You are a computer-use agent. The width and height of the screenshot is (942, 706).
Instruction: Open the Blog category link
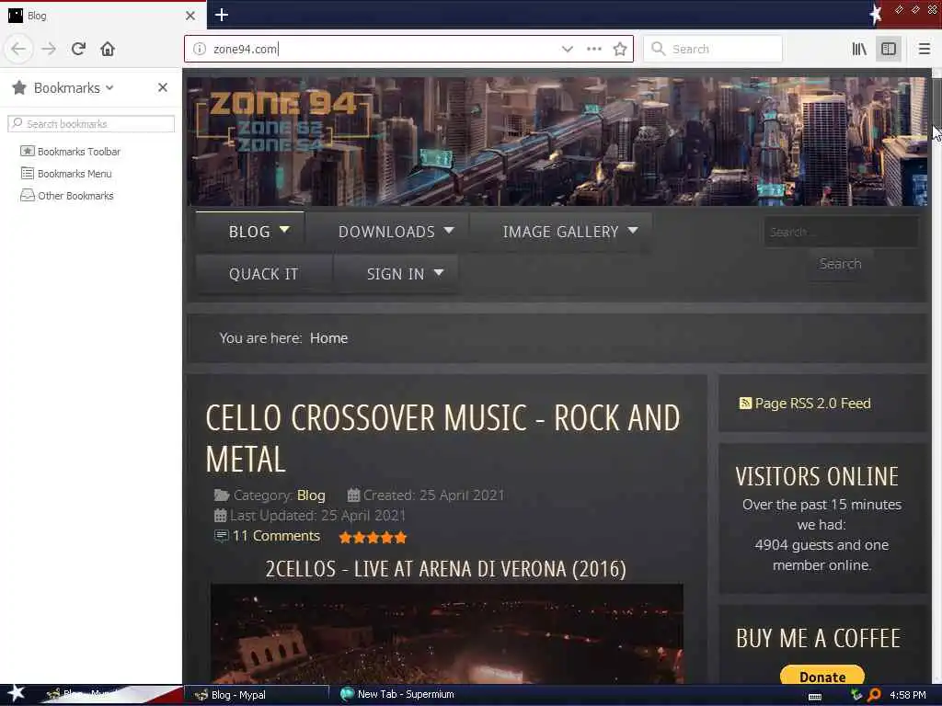pos(311,495)
